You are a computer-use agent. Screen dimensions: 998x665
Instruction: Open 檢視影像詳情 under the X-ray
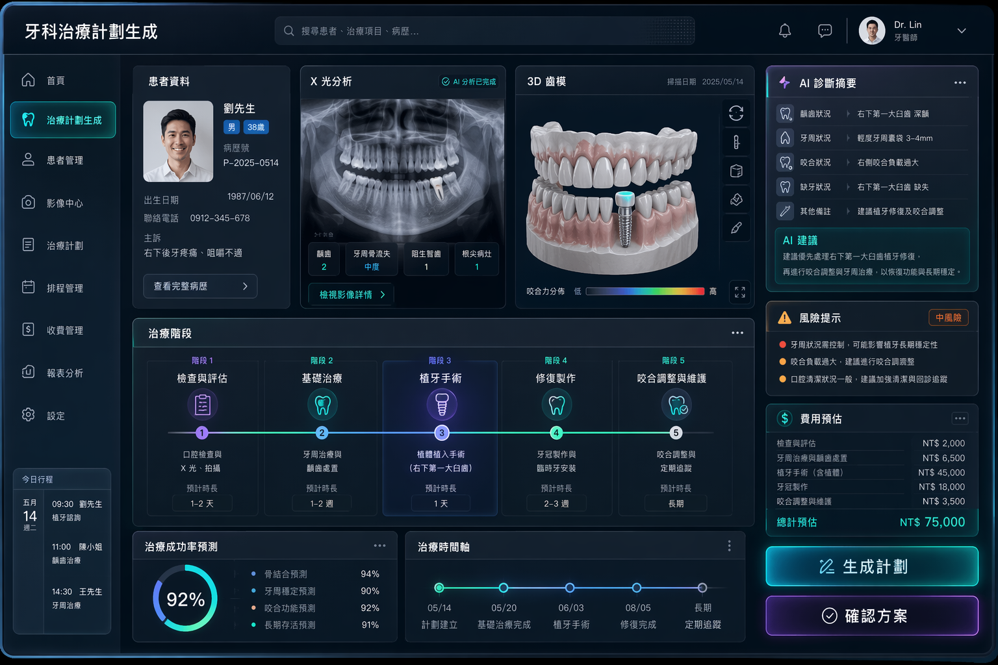(352, 295)
